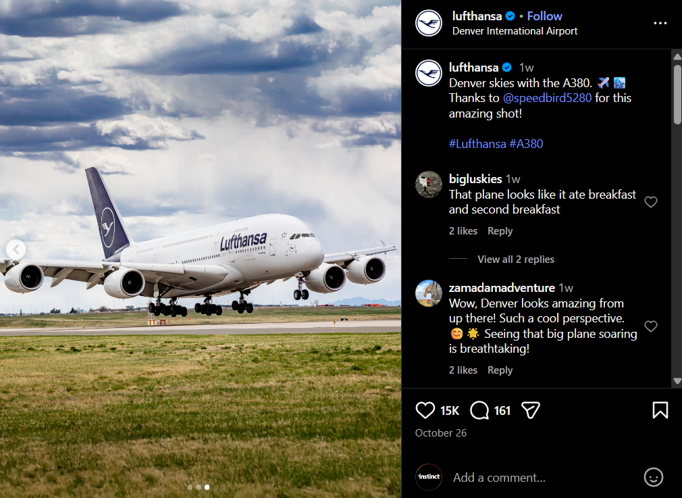Click Lufthansa profile avatar in header

[429, 23]
